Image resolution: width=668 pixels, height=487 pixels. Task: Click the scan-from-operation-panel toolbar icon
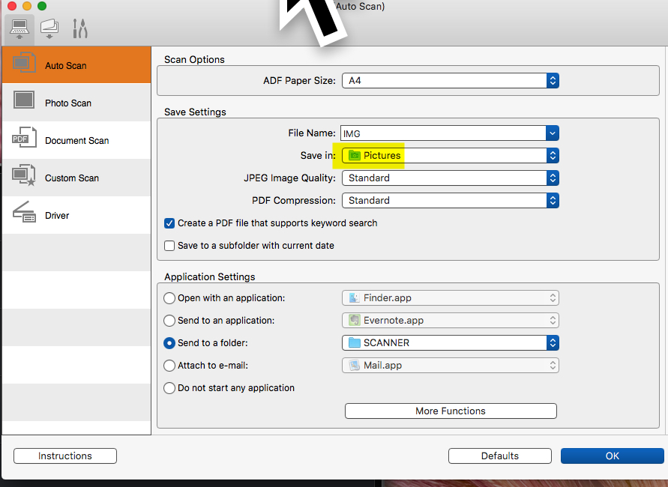(x=49, y=29)
